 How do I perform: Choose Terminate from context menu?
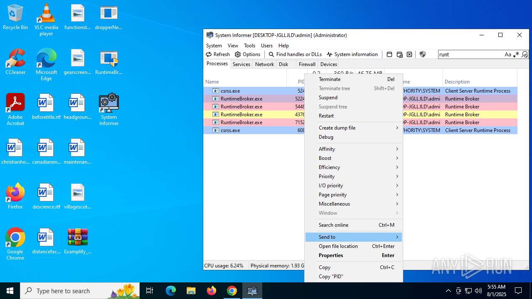354,79
